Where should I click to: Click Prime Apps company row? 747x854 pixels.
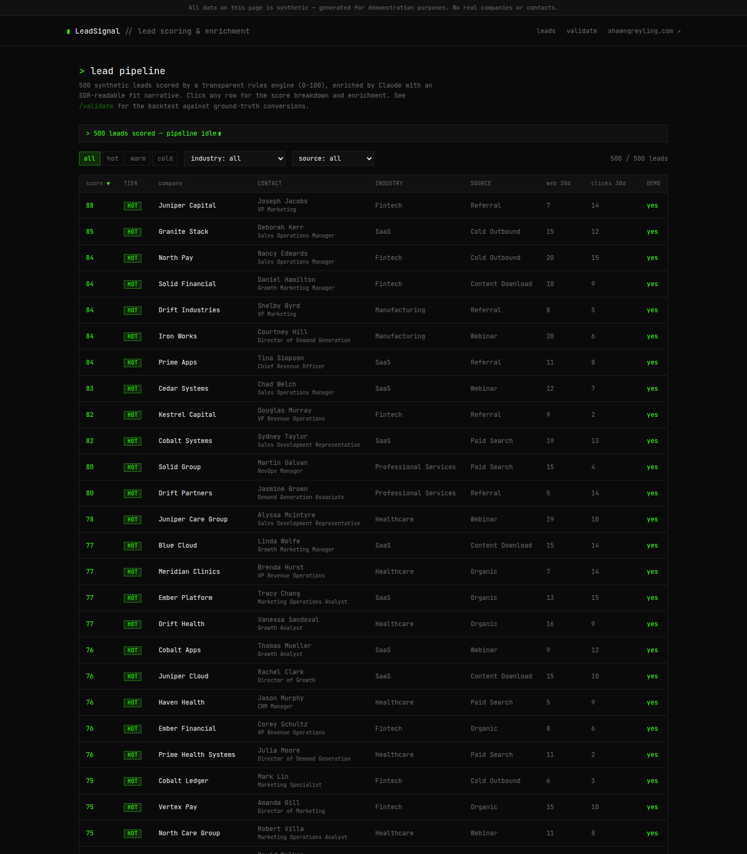(x=373, y=362)
